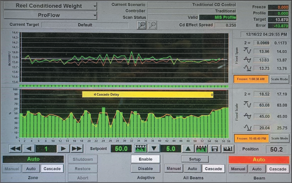Select Manual mode for Zone
Image resolution: width=292 pixels, height=183 pixels.
pos(12,169)
